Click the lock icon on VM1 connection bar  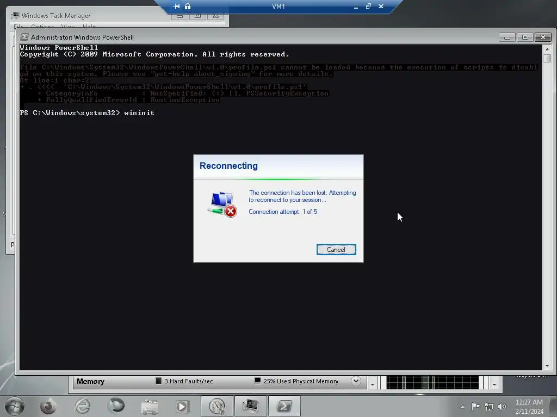[188, 7]
